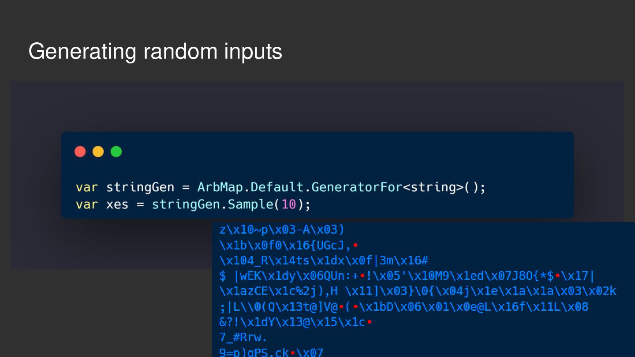Click the 'xes' variable name
This screenshot has height=357, width=635.
point(117,205)
